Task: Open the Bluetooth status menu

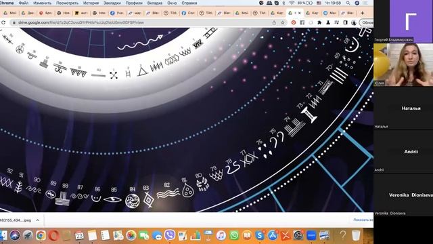Action: (x=283, y=3)
